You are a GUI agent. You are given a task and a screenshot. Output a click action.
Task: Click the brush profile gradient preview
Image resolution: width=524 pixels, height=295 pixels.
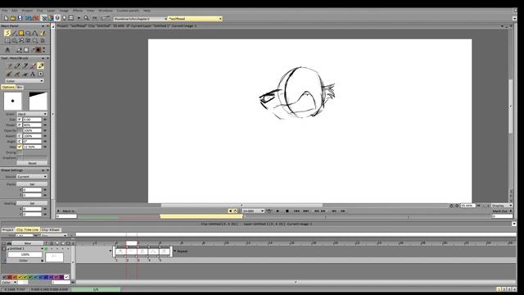click(x=38, y=101)
